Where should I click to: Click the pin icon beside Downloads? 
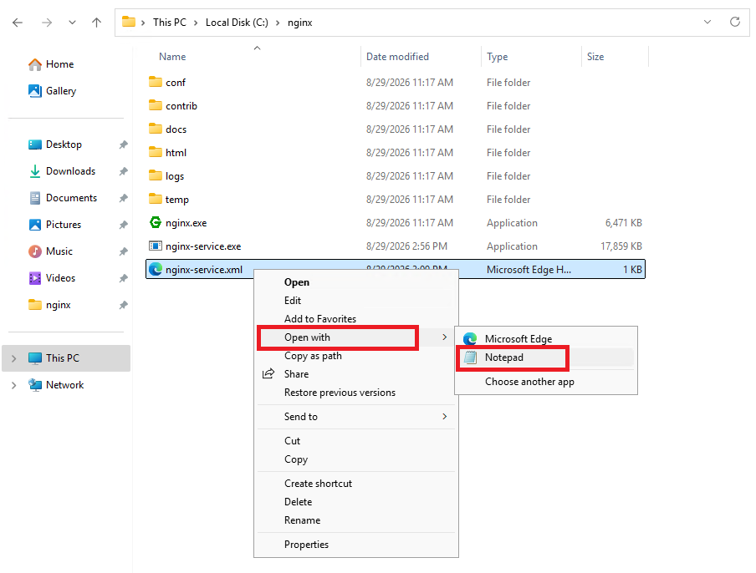124,171
